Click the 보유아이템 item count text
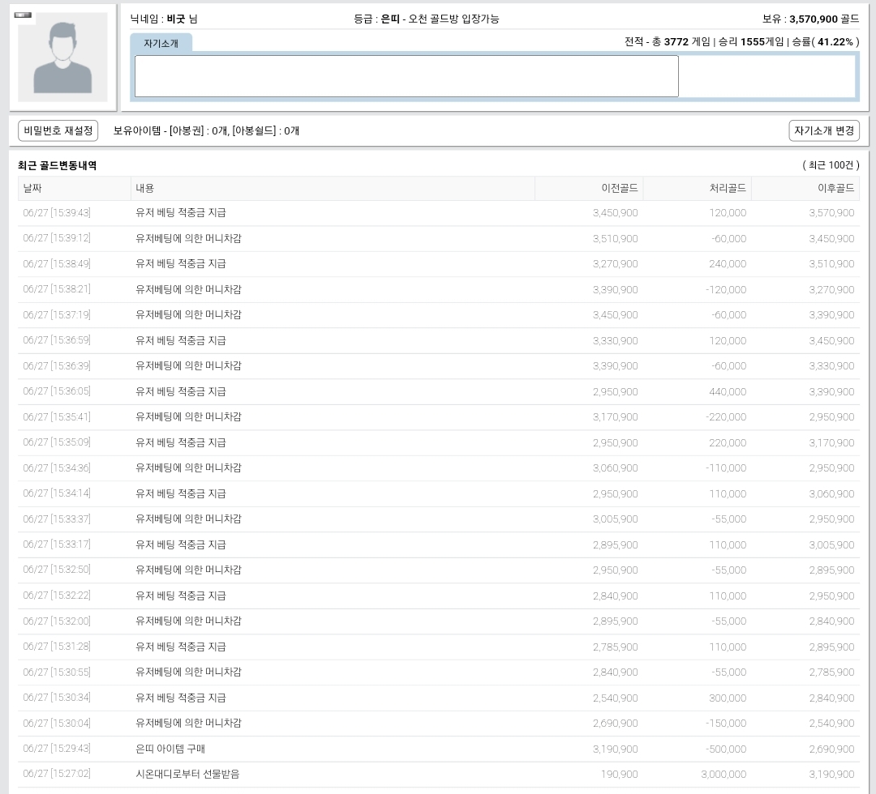876x794 pixels. (x=206, y=130)
